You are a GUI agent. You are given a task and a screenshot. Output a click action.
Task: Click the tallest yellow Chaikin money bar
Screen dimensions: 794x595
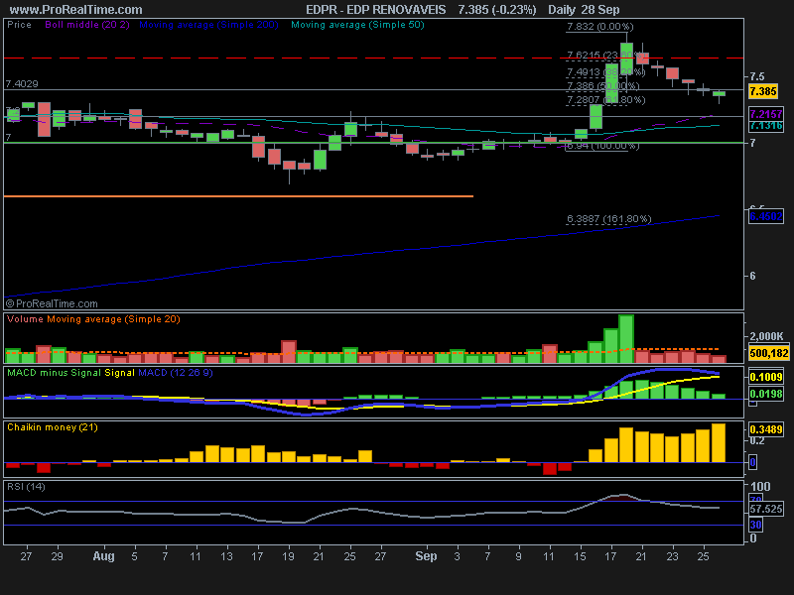719,442
